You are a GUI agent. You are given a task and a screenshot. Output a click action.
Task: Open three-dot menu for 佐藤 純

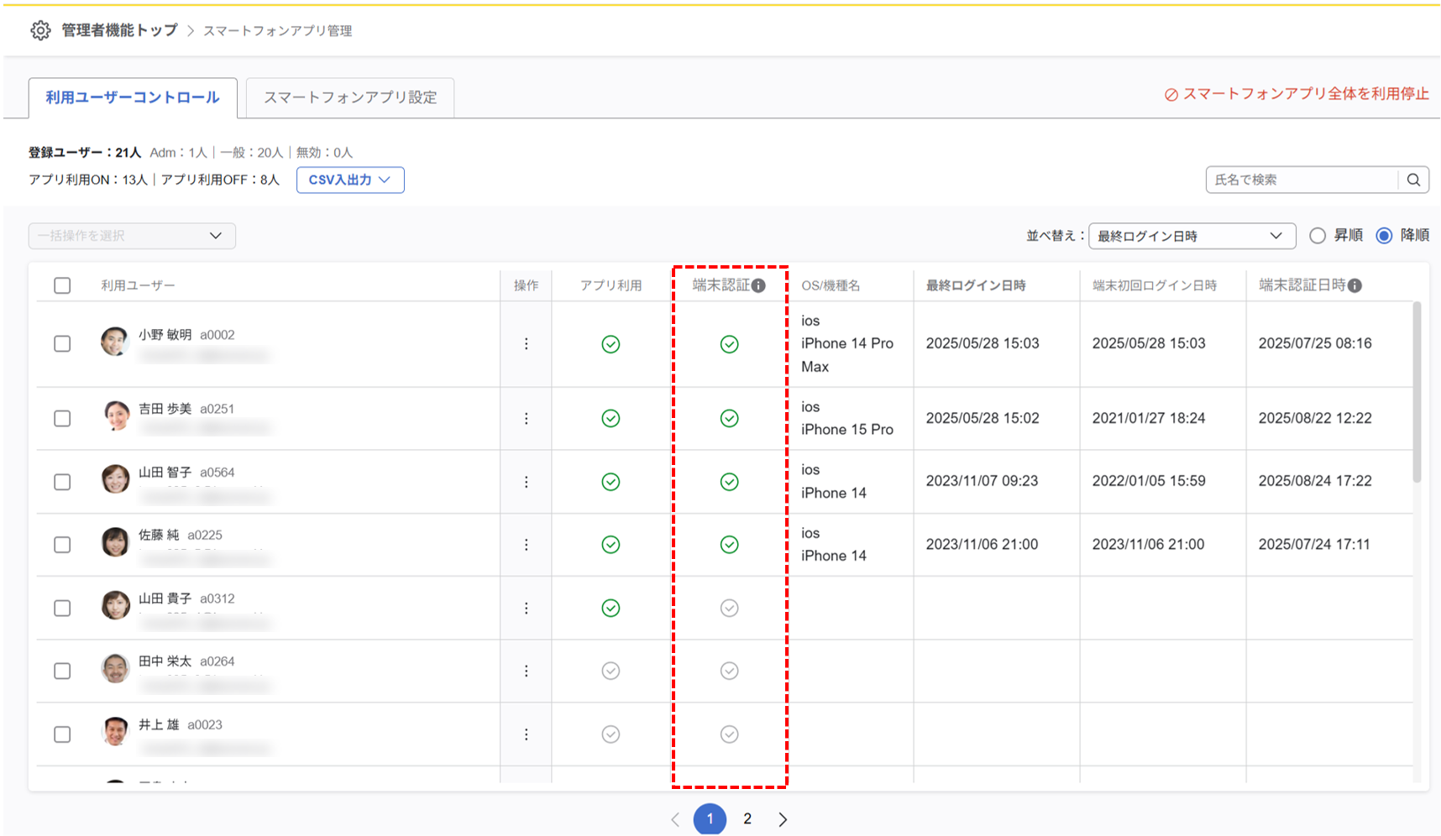pos(527,545)
